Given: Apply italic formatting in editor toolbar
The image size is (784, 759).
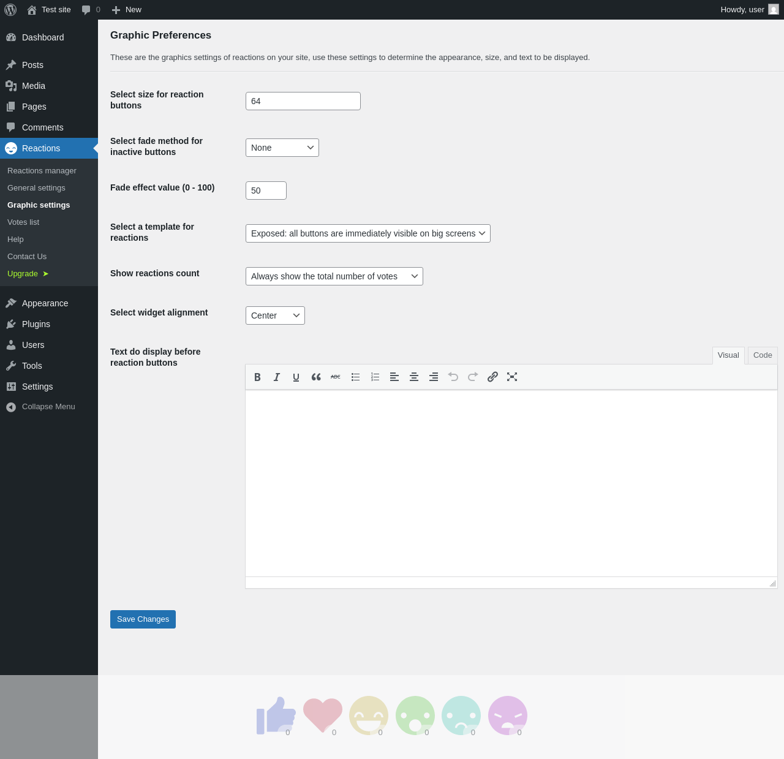Looking at the screenshot, I should [277, 377].
